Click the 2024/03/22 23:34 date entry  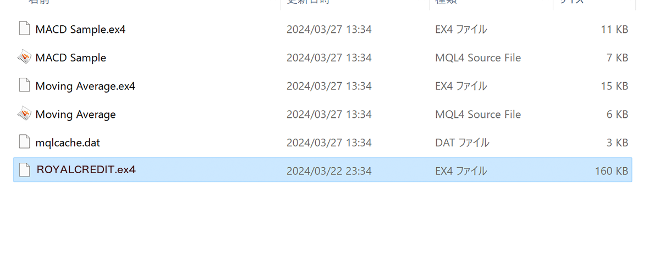pyautogui.click(x=329, y=171)
